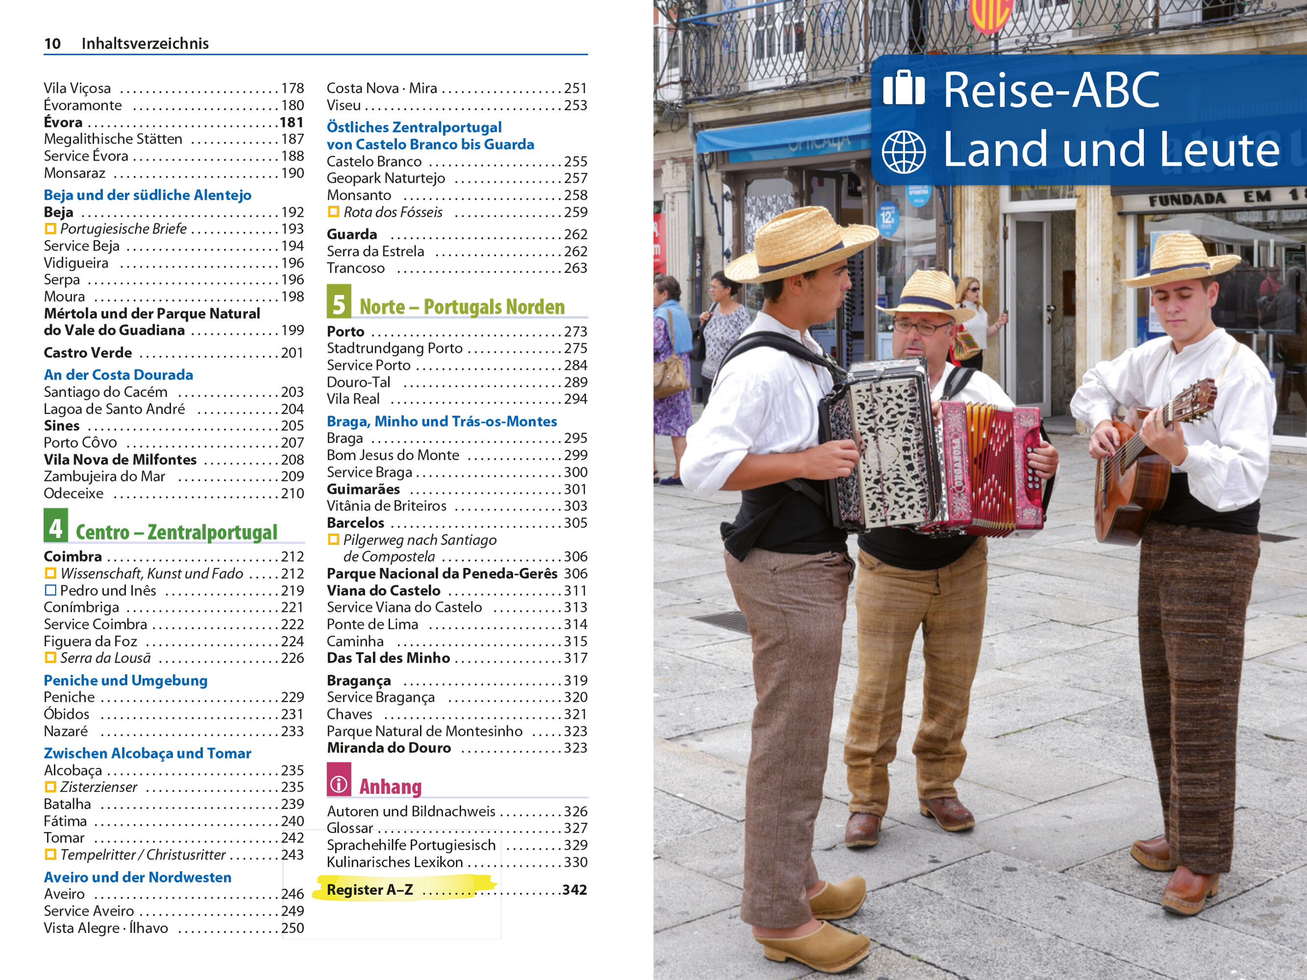Open the Norte – Portugals Norden chapter heading
1307x980 pixels.
coord(462,307)
